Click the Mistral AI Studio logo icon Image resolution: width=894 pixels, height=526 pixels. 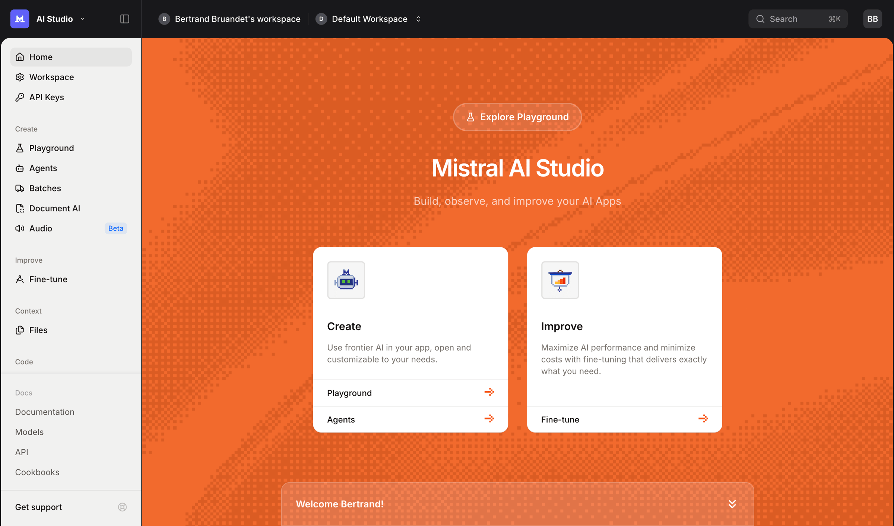tap(20, 19)
